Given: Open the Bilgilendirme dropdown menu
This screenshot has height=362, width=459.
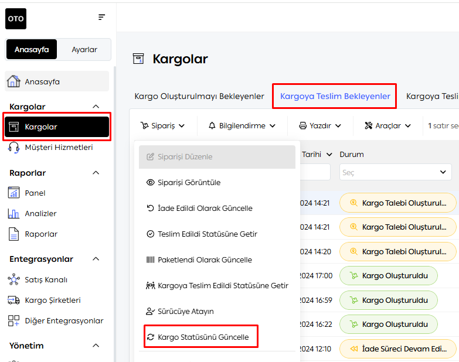Looking at the screenshot, I should [242, 126].
